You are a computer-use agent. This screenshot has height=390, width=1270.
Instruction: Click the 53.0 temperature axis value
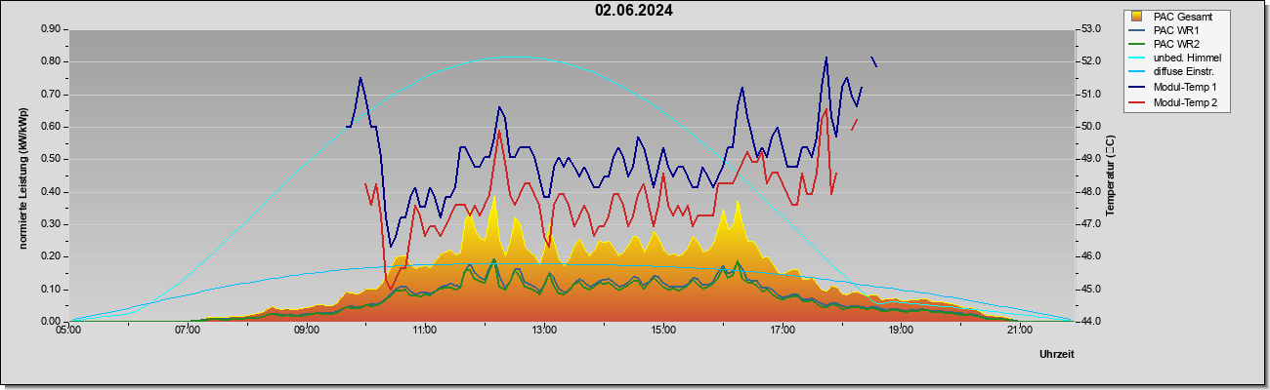click(1090, 29)
